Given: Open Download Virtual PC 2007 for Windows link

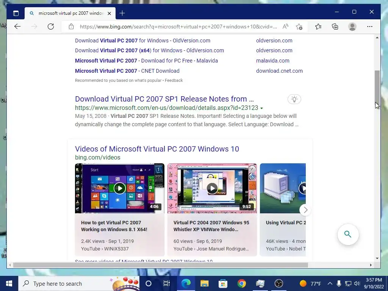Looking at the screenshot, I should click(x=142, y=41).
